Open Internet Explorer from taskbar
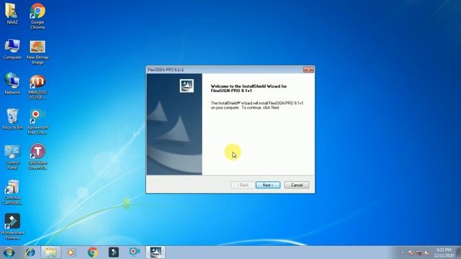 coord(30,253)
